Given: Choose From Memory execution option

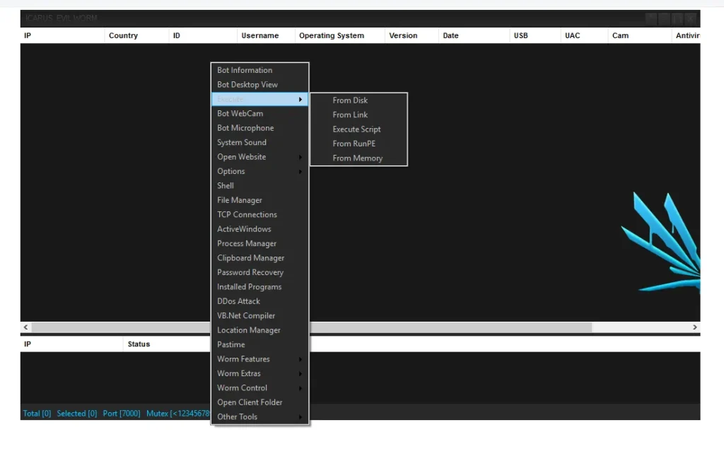Looking at the screenshot, I should point(357,158).
